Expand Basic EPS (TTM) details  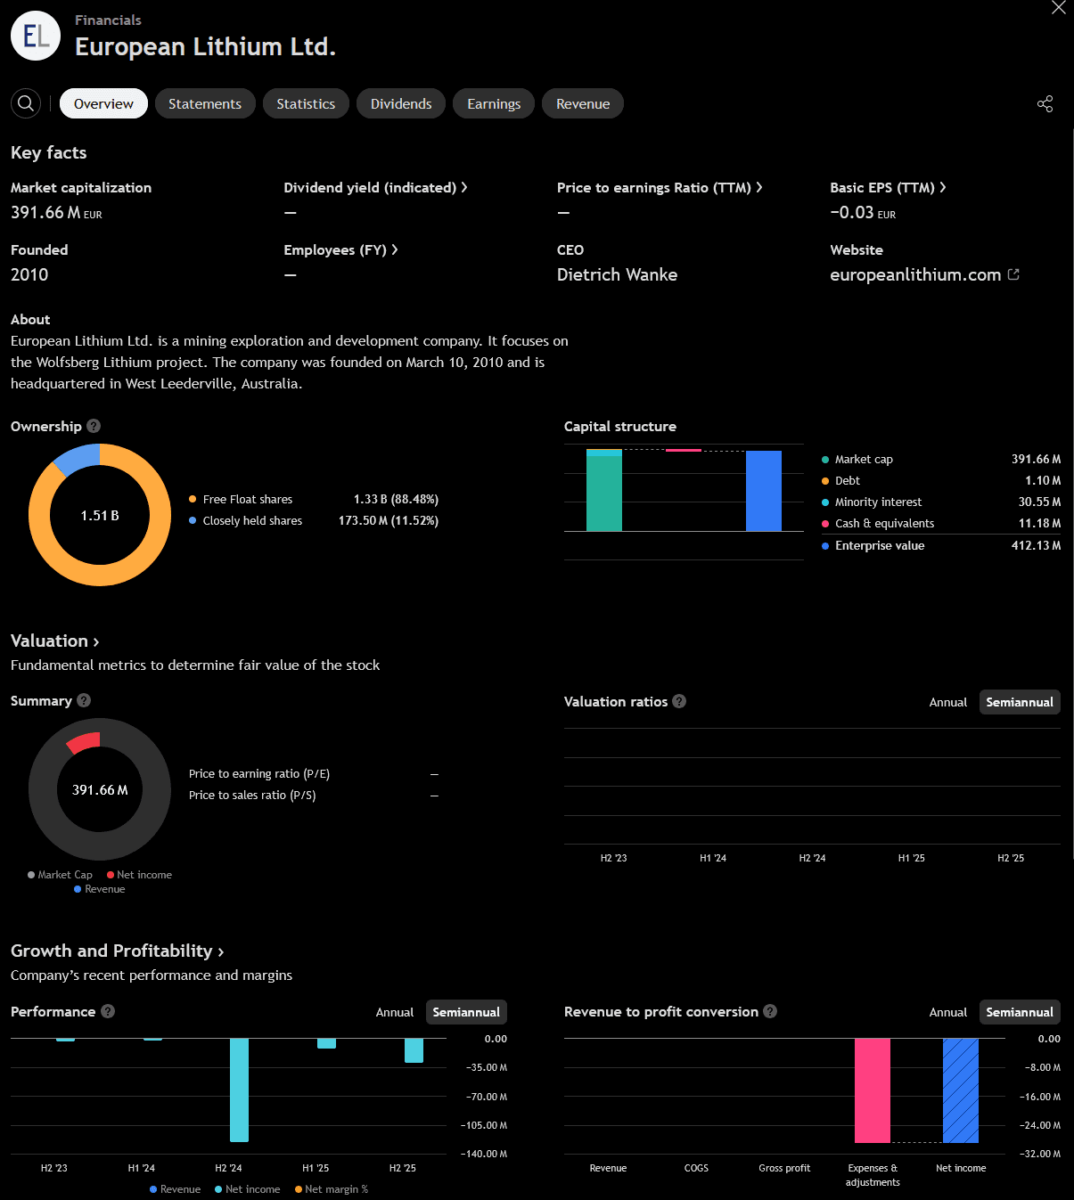[888, 187]
